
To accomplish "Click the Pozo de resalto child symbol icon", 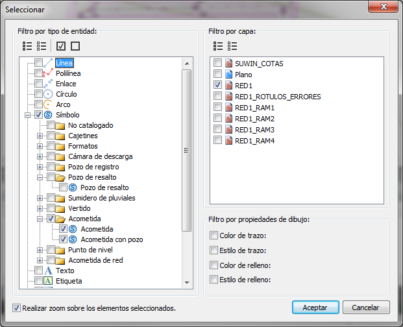I will [73, 188].
